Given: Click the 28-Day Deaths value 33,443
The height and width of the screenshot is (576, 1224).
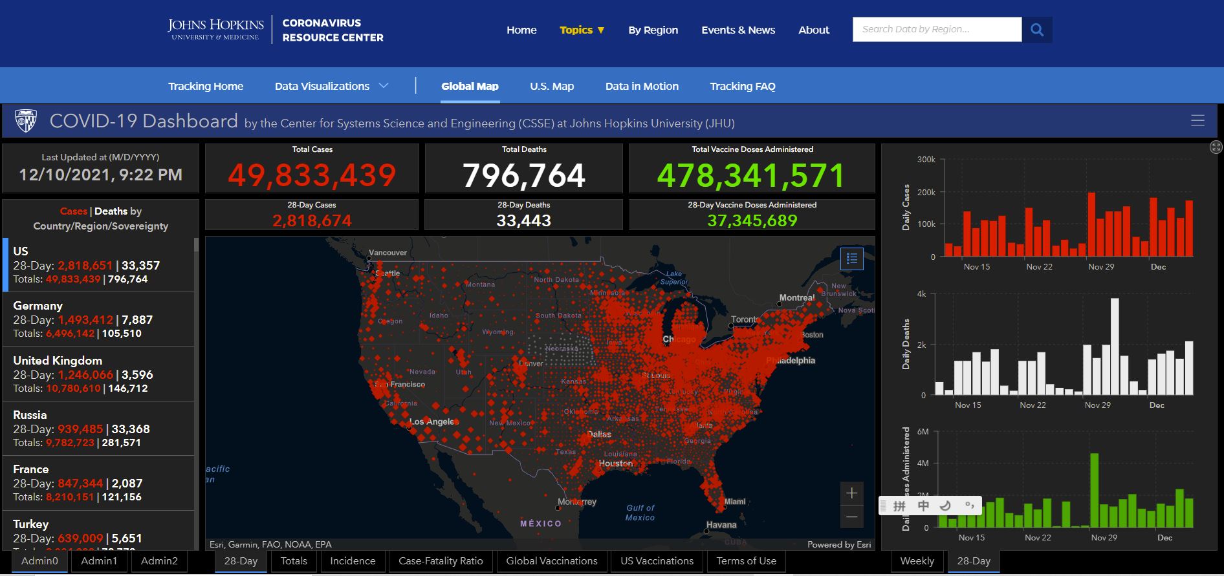Looking at the screenshot, I should [x=524, y=220].
